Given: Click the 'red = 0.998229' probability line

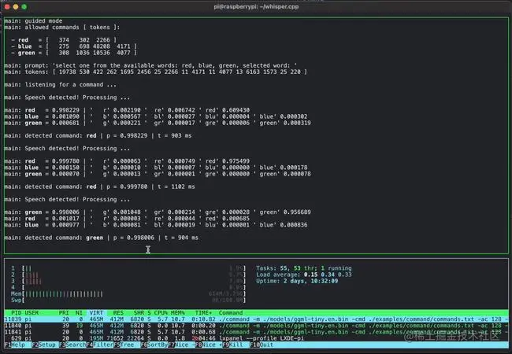Looking at the screenshot, I should [127, 110].
